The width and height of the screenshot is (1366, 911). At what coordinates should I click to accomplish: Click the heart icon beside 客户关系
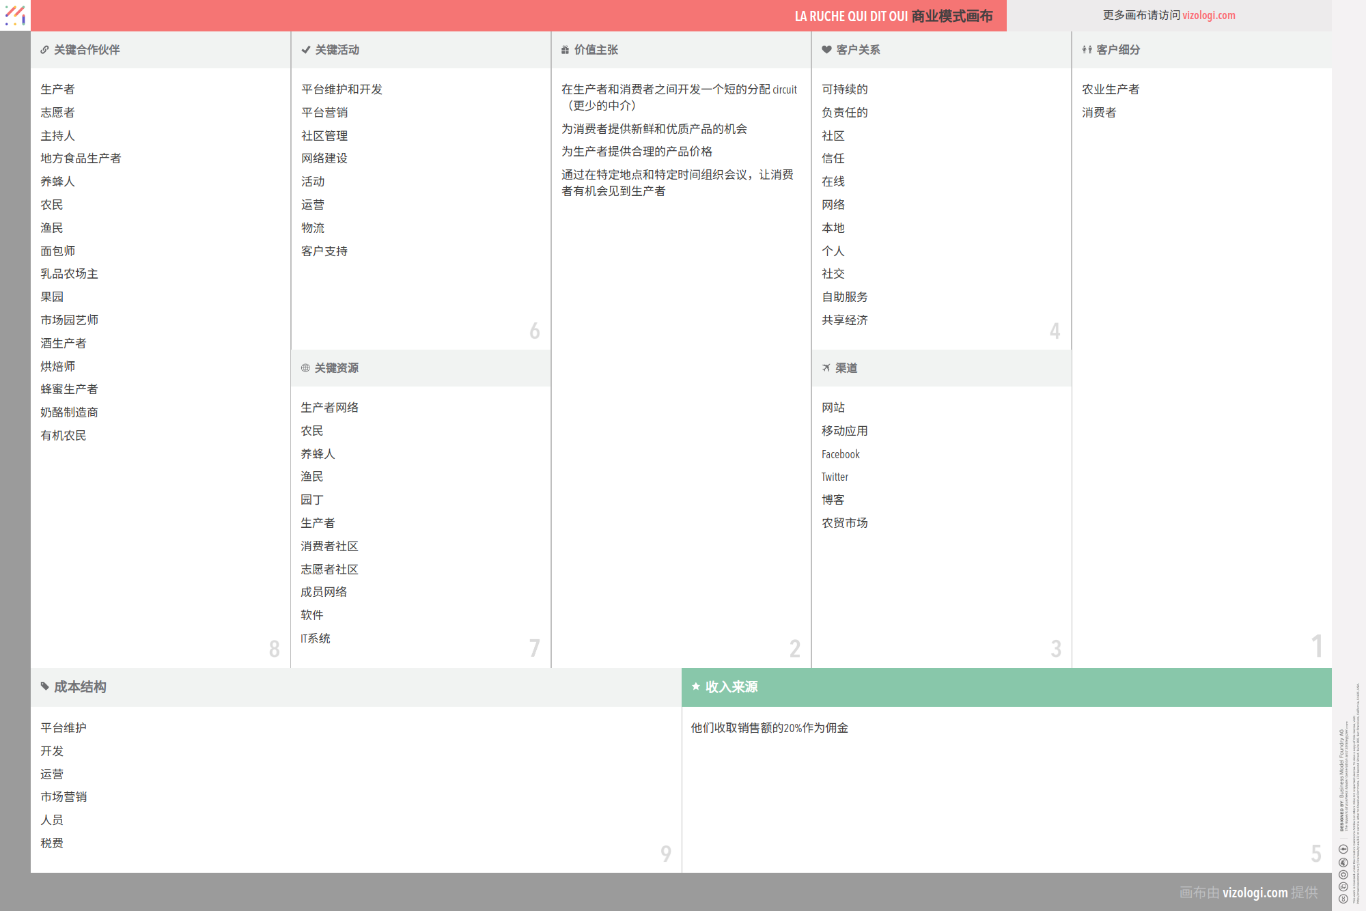coord(826,50)
